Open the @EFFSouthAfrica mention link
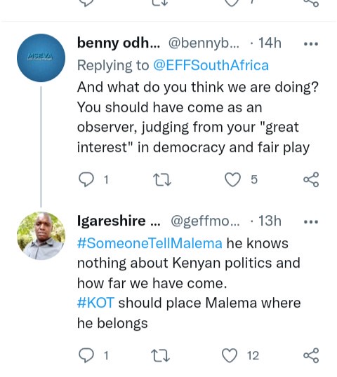The image size is (337, 377). (x=211, y=65)
